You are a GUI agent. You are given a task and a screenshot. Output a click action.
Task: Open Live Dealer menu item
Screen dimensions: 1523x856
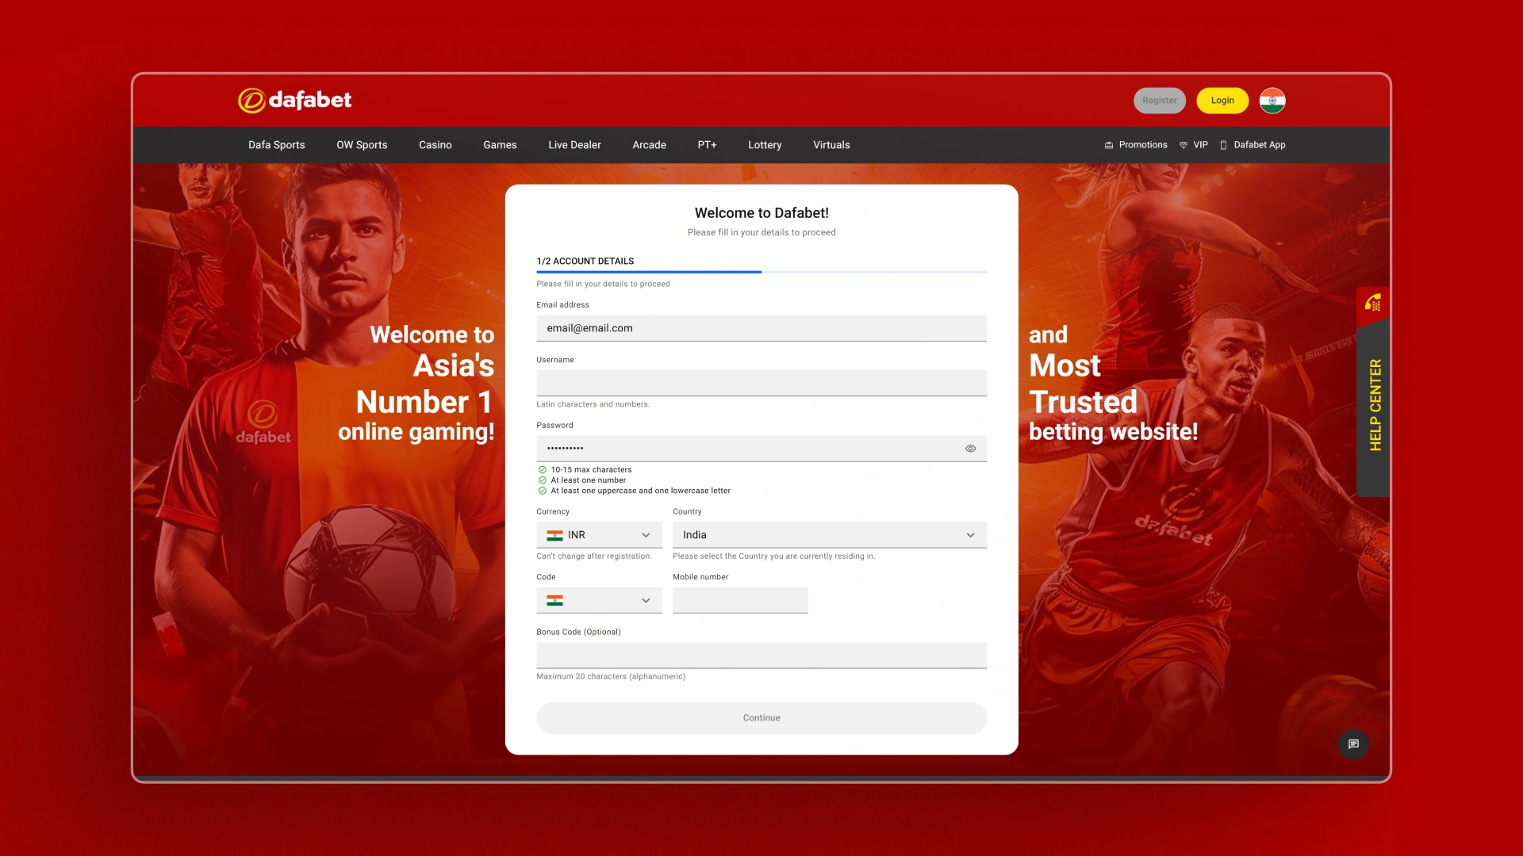coord(574,145)
